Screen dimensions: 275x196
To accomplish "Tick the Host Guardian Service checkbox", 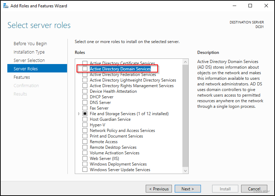I will (85, 119).
